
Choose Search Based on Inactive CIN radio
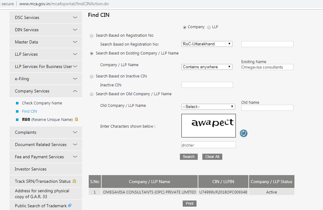(92, 76)
